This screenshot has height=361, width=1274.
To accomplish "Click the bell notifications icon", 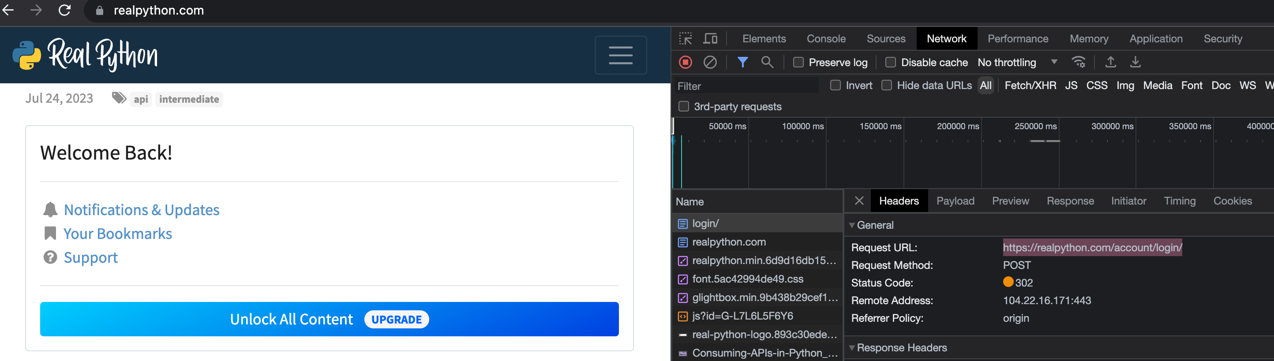I will [50, 209].
